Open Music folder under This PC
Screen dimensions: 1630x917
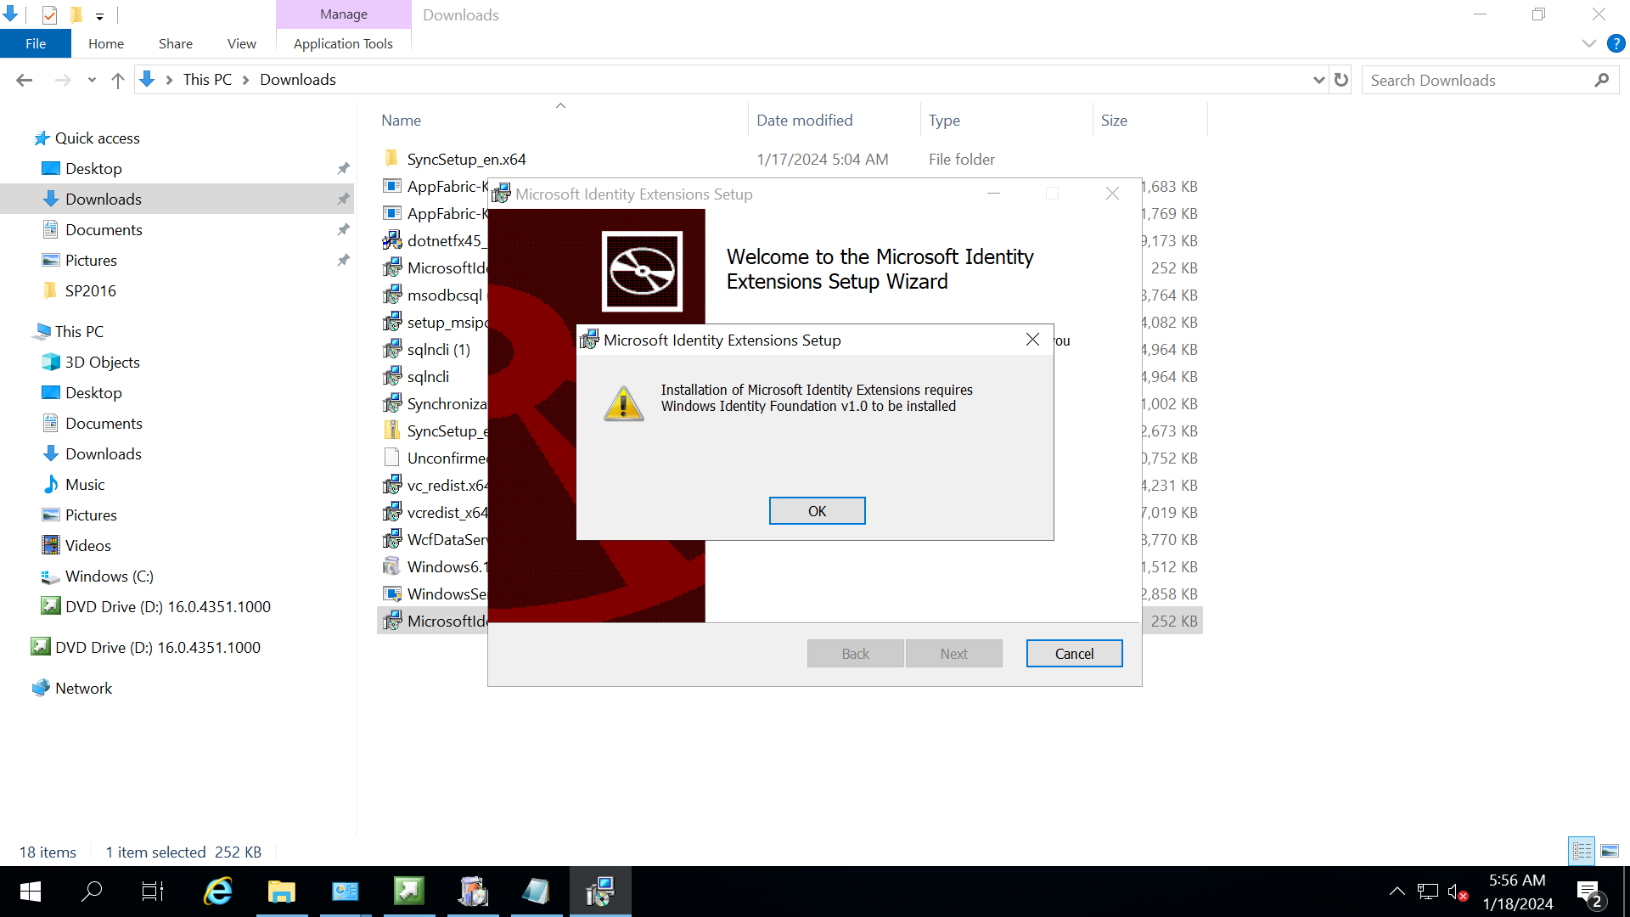[85, 485]
